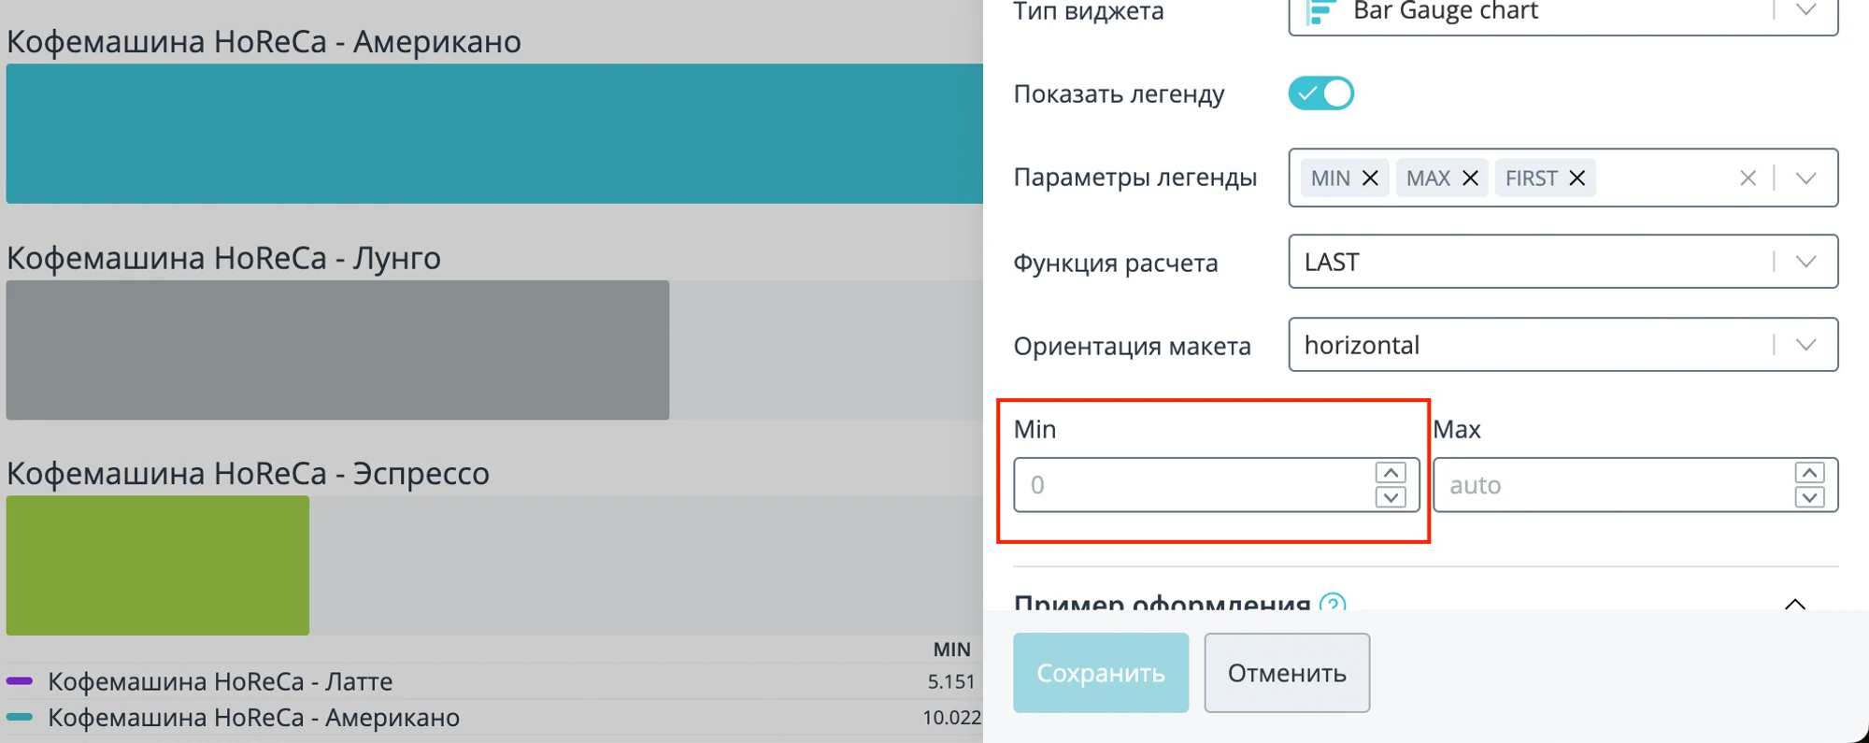Open the Функция расчета dropdown showing LAST
The width and height of the screenshot is (1869, 743).
point(1562,262)
